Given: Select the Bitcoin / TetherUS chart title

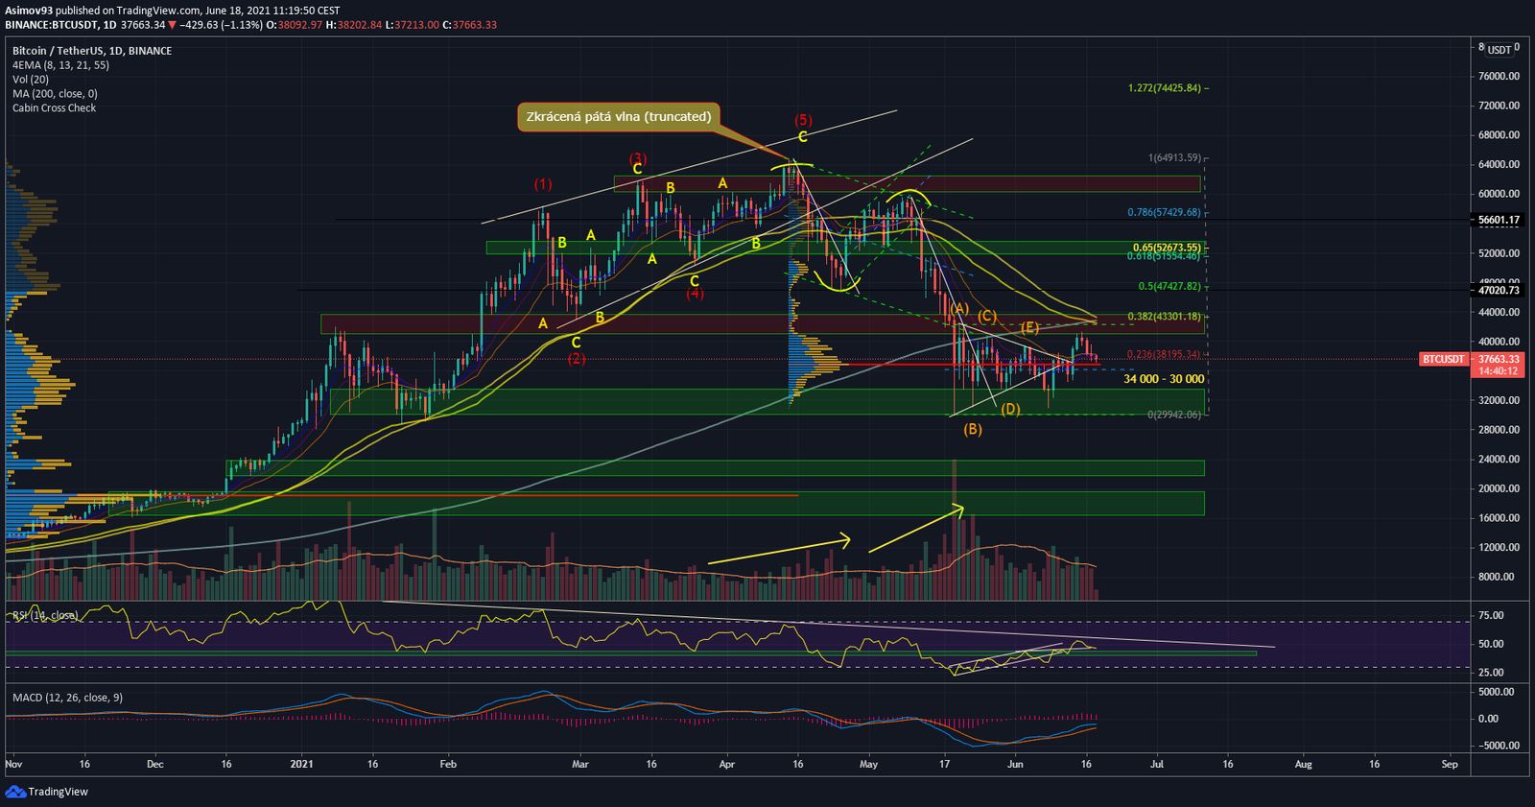Looking at the screenshot, I should click(92, 51).
